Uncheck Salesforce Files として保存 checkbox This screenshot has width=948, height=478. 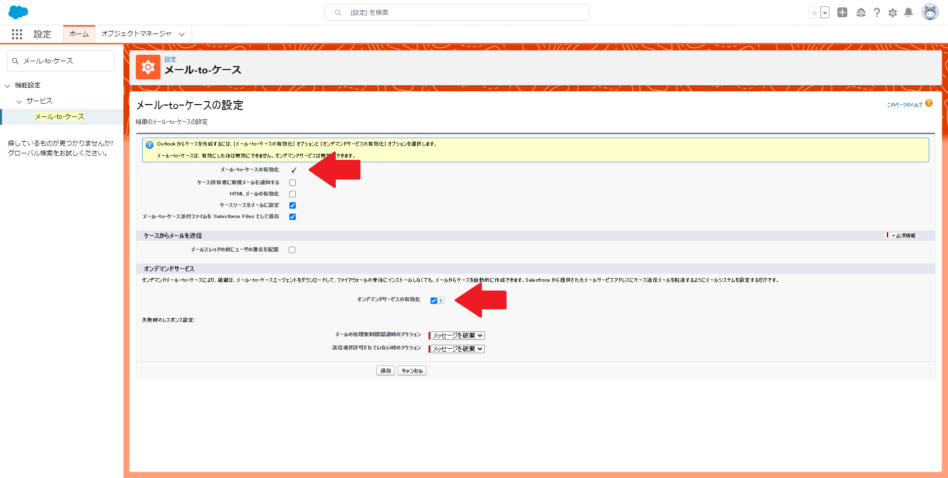pyautogui.click(x=293, y=217)
